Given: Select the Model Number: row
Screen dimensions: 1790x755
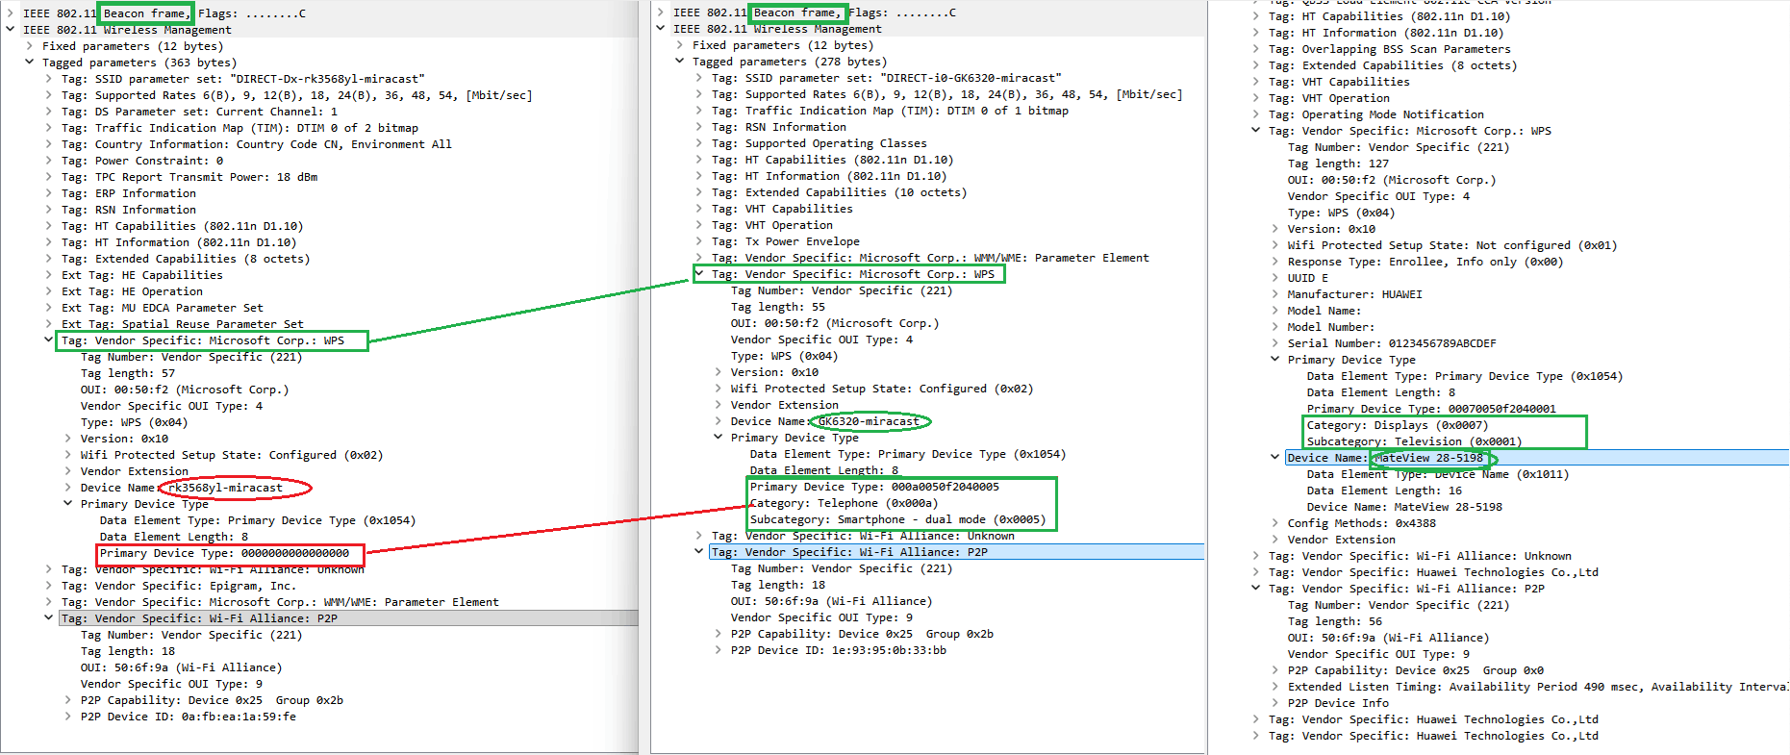Looking at the screenshot, I should click(1331, 327).
